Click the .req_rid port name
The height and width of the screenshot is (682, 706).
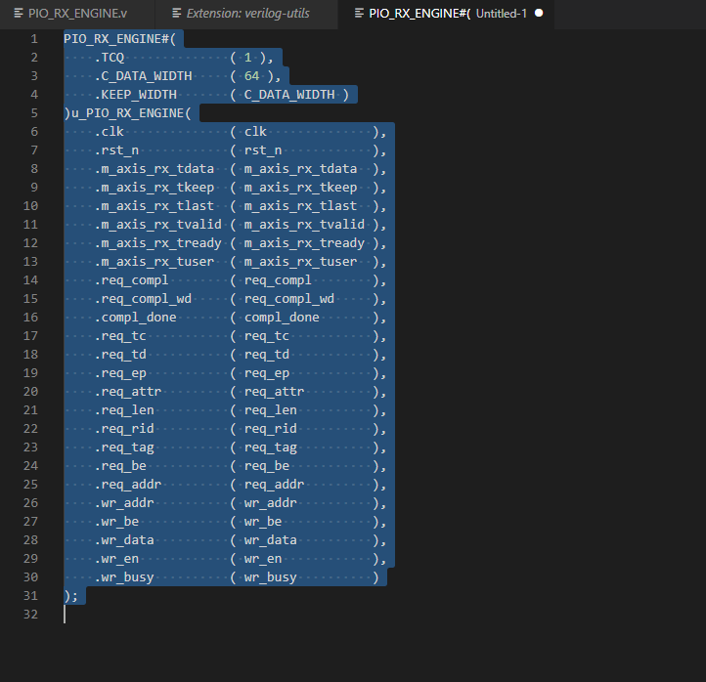[x=124, y=429]
